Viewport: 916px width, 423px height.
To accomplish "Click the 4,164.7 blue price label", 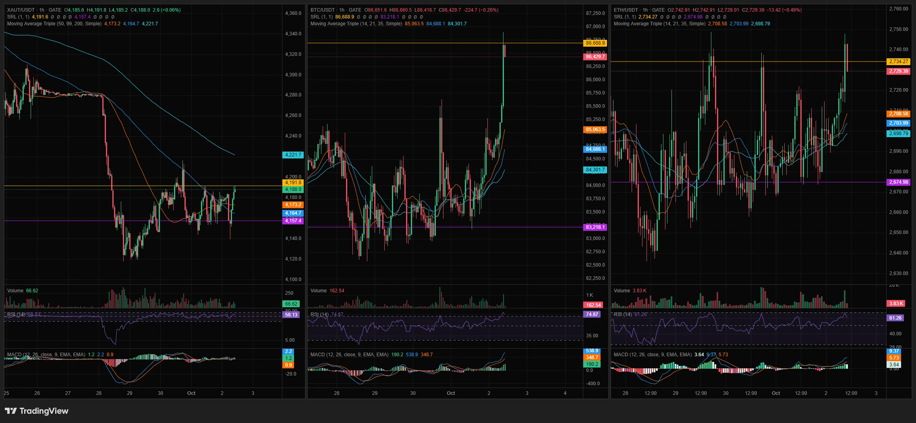I will (x=293, y=213).
